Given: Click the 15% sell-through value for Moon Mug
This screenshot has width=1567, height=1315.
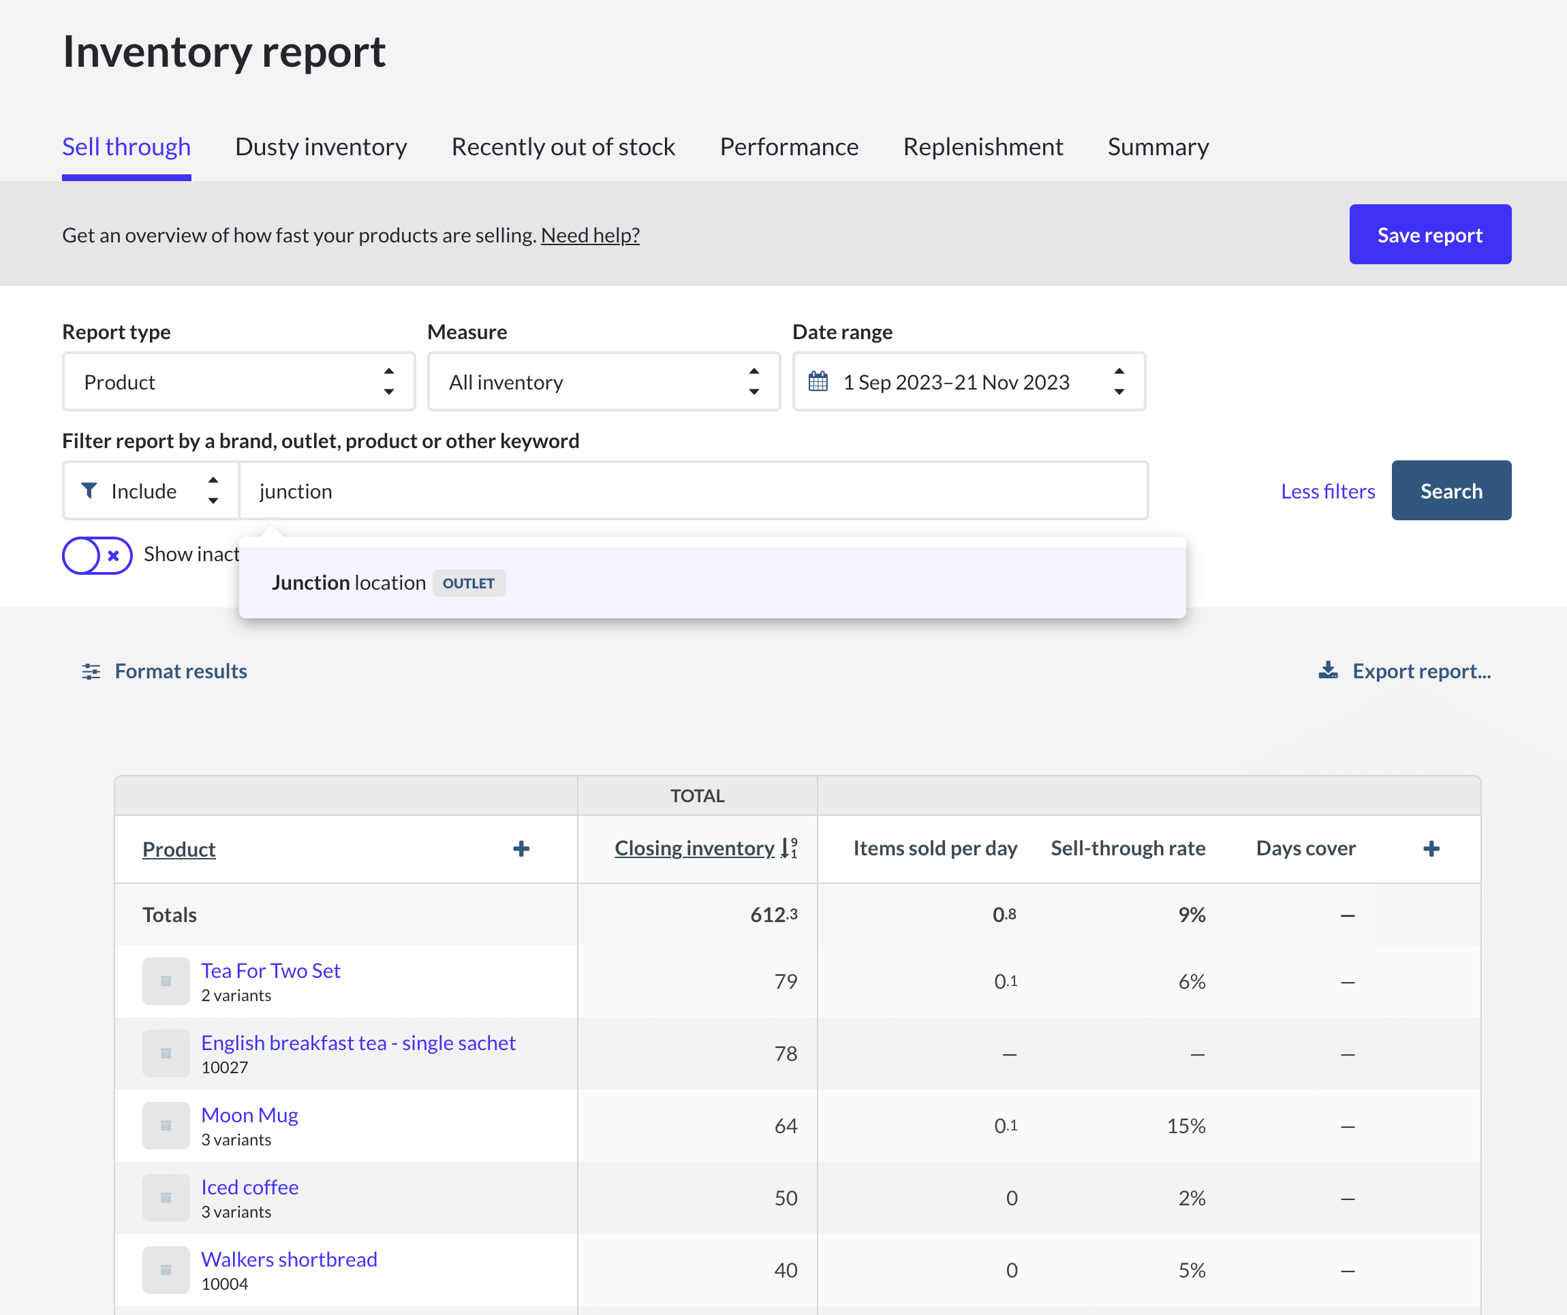Looking at the screenshot, I should 1186,1126.
